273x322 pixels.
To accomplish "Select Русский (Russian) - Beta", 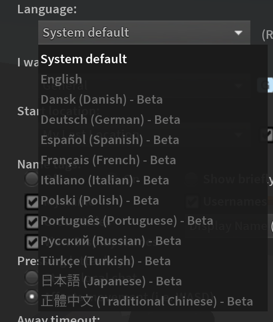I will pyautogui.click(x=153, y=241).
